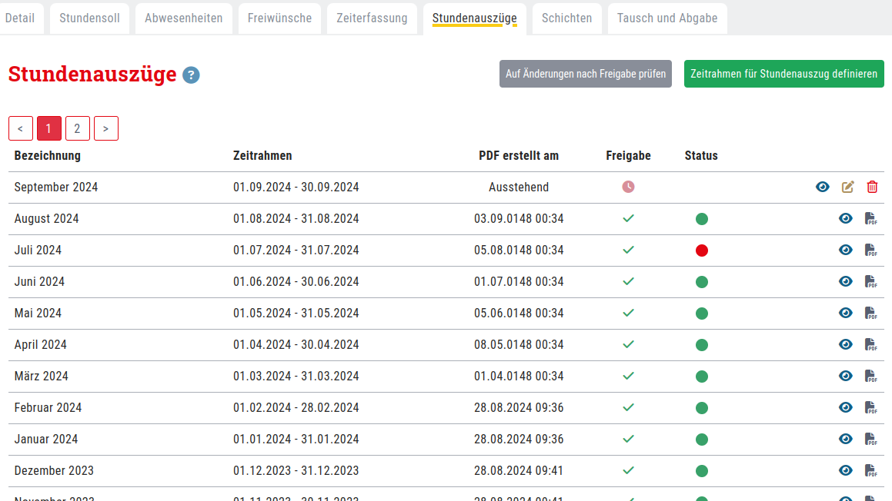Image resolution: width=892 pixels, height=501 pixels.
Task: Click pending clock icon for September 2024
Action: [628, 187]
